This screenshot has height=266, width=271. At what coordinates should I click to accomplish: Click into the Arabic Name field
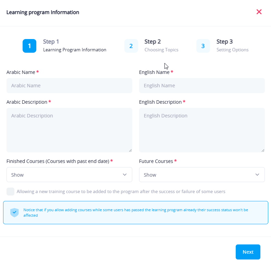69,86
